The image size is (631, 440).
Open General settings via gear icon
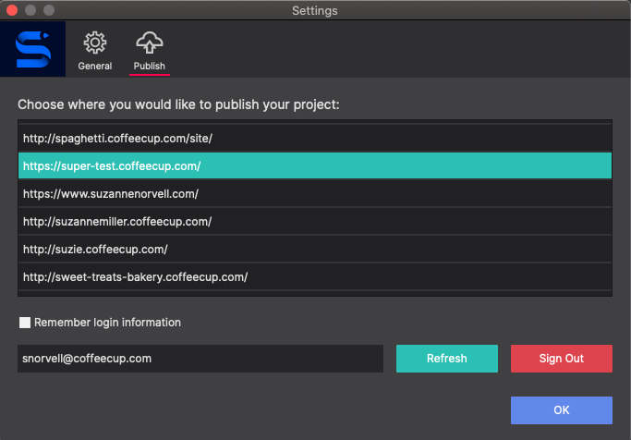[95, 43]
